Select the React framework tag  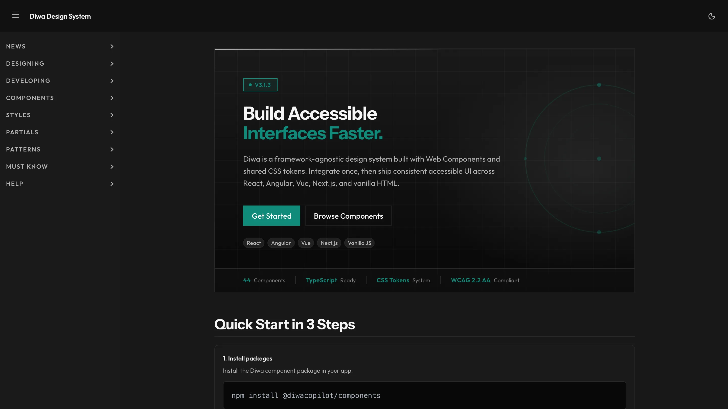254,243
